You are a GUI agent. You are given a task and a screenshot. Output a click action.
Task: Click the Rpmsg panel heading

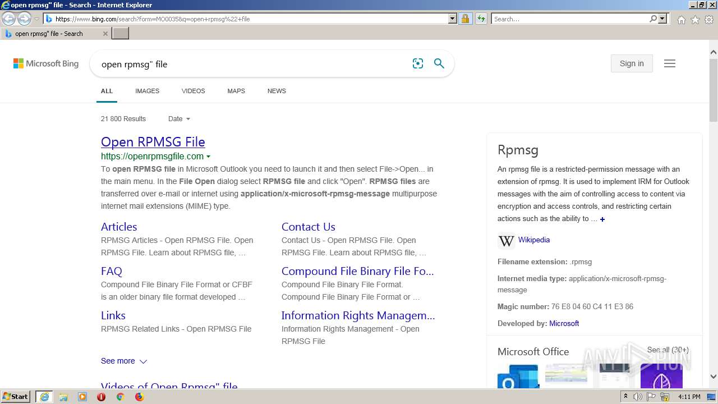point(518,150)
